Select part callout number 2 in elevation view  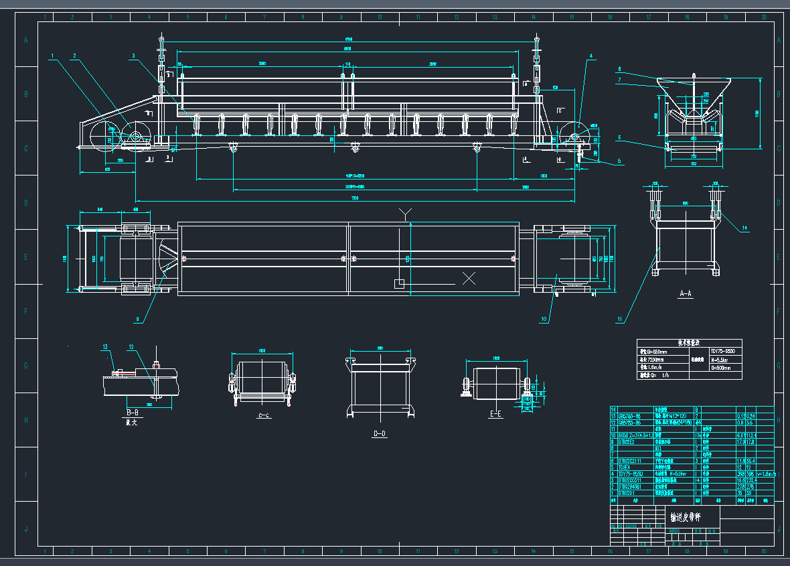coord(75,56)
